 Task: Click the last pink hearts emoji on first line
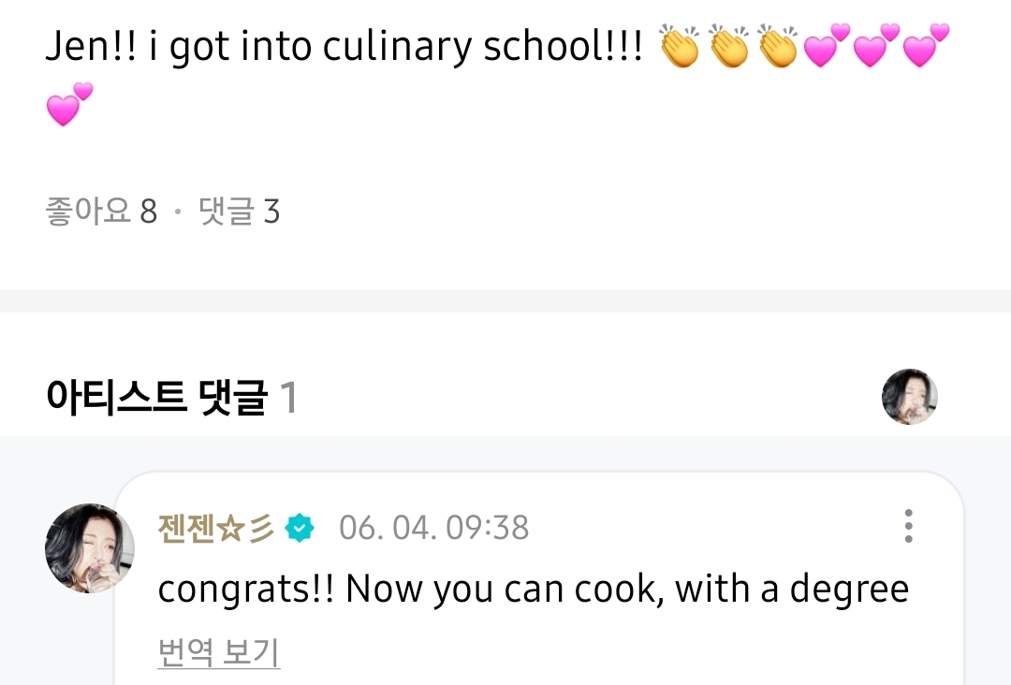(x=925, y=48)
